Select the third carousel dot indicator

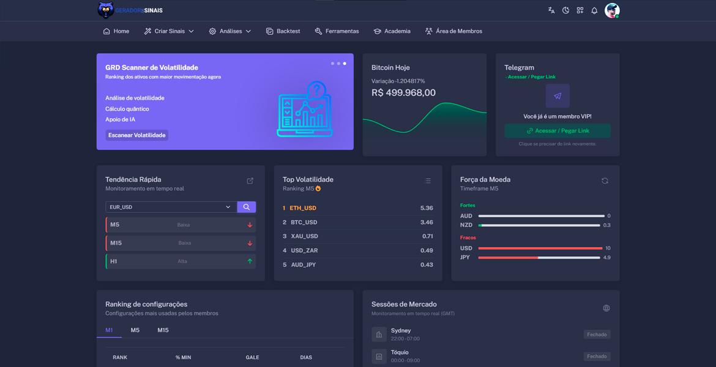coord(345,64)
